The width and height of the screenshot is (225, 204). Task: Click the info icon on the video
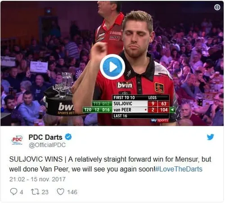217,7
